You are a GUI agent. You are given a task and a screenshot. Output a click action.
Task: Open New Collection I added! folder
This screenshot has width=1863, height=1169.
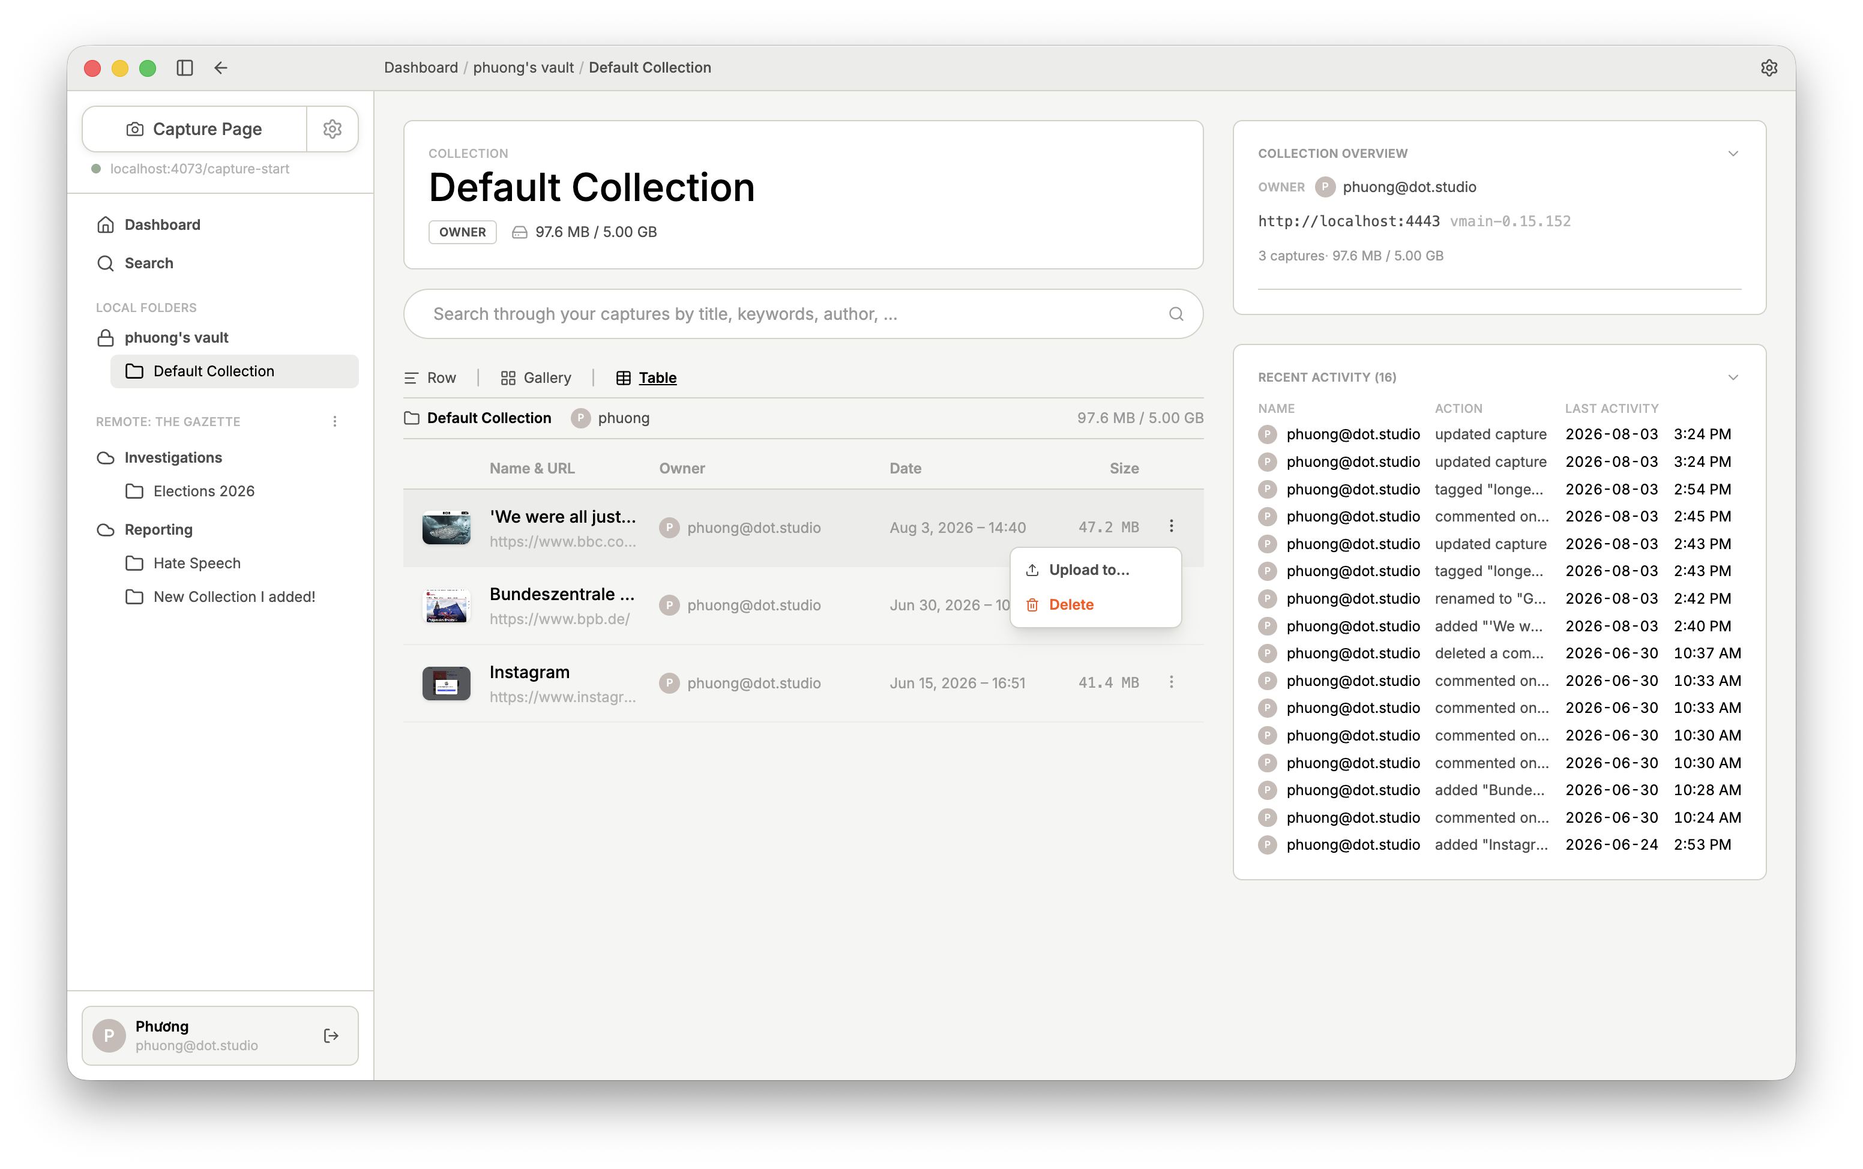(234, 597)
